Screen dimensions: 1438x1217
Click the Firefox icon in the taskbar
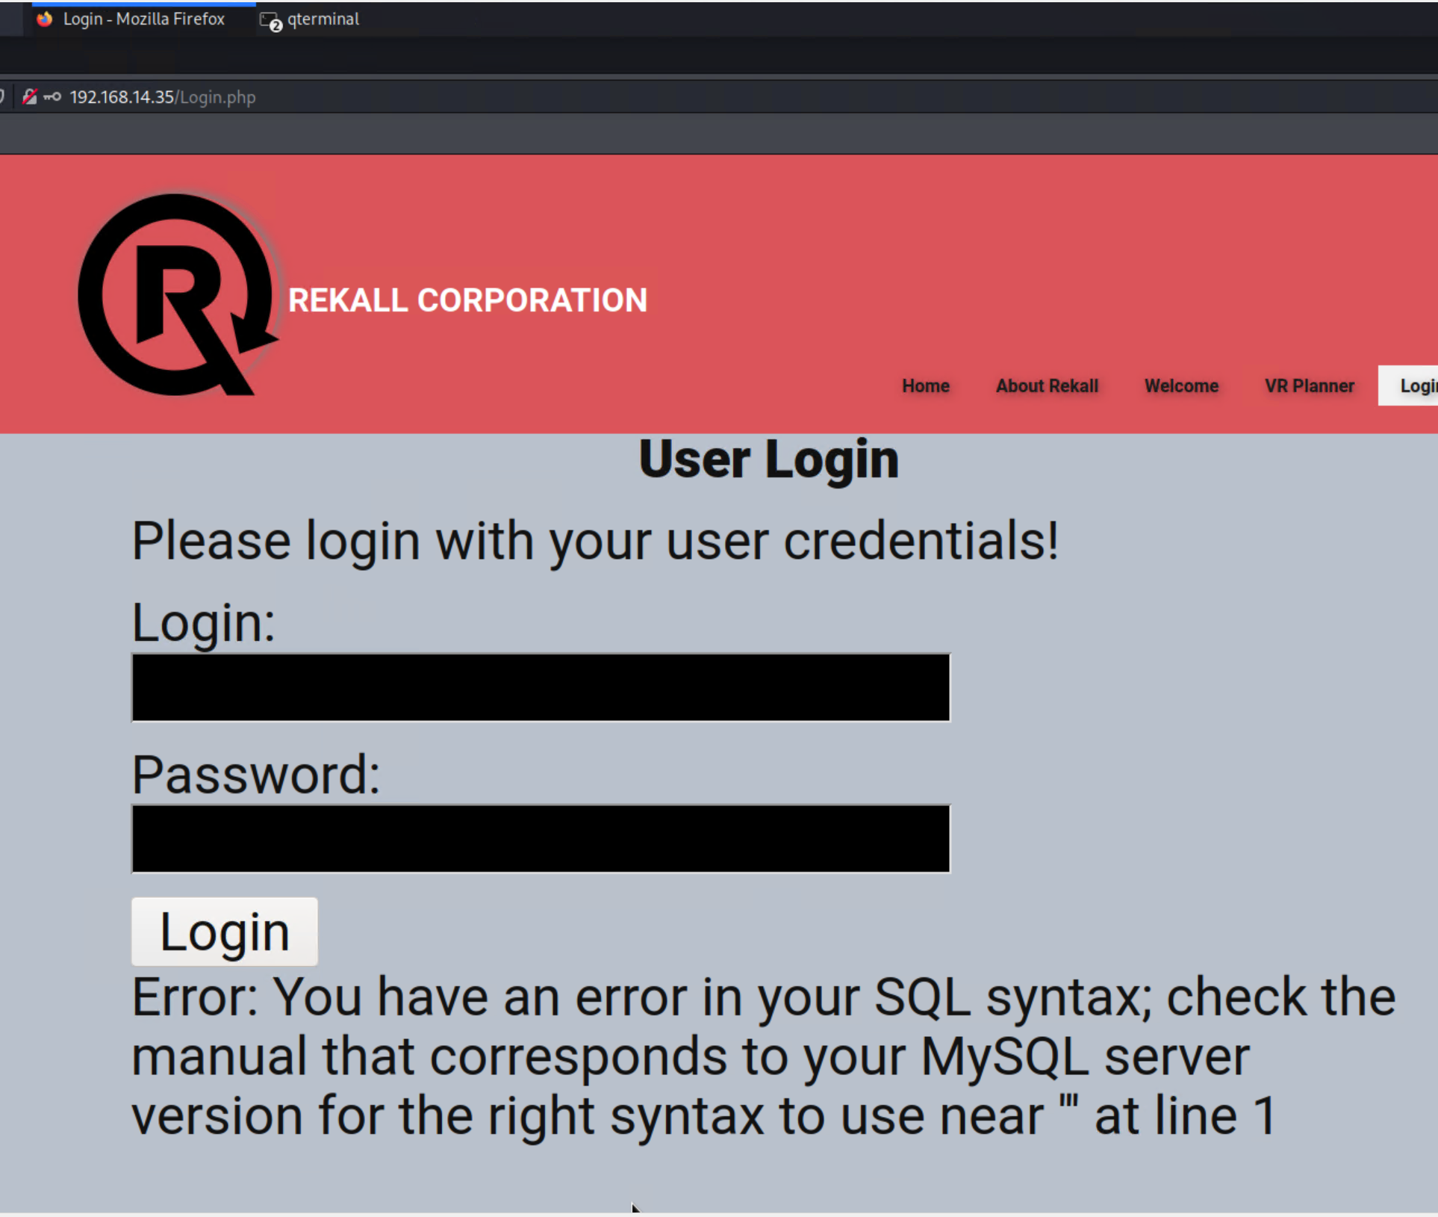(45, 19)
